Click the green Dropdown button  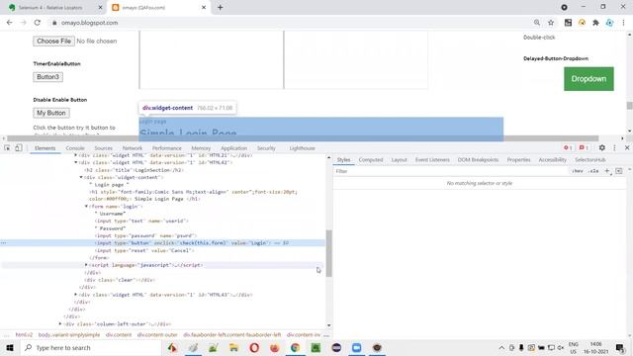click(x=588, y=79)
